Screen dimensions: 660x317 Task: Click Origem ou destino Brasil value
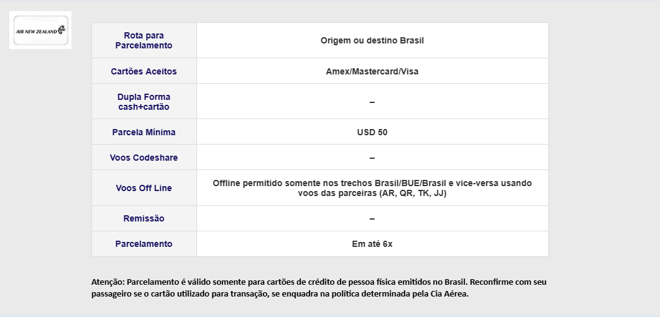[372, 40]
